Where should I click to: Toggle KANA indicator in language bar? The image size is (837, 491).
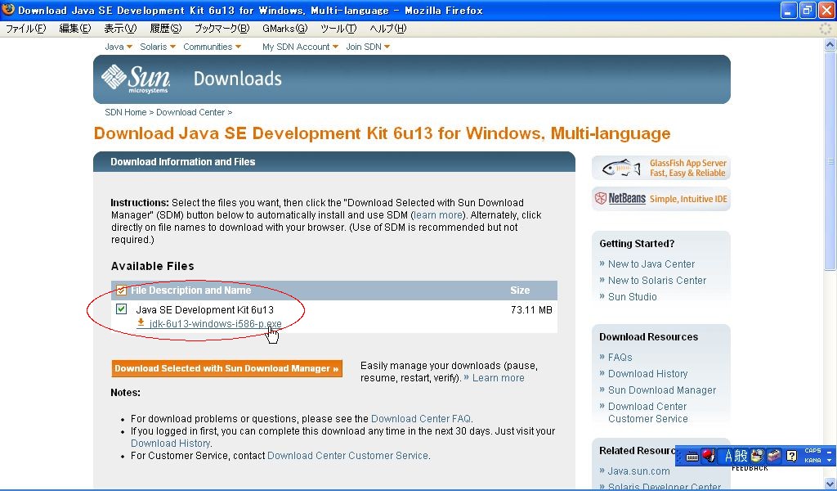[x=812, y=460]
